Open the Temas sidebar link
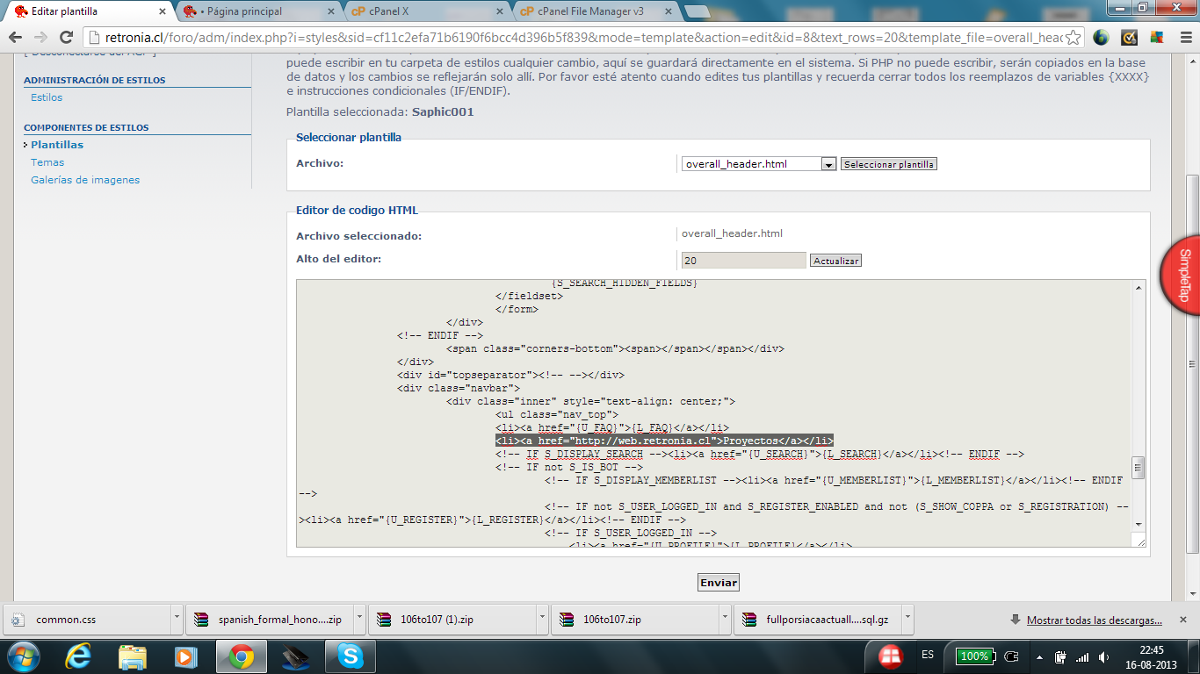Image resolution: width=1200 pixels, height=674 pixels. point(47,162)
